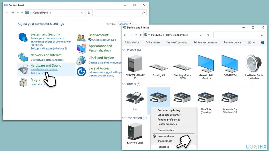269x151 pixels.
Task: Click Remove device in the toolbar
Action: pyautogui.click(x=232, y=43)
